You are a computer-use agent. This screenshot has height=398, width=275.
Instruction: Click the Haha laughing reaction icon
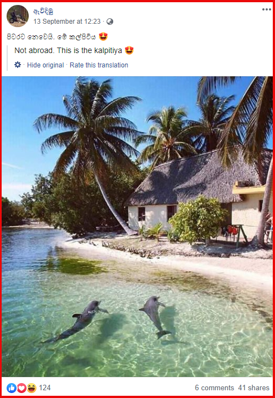(x=31, y=388)
